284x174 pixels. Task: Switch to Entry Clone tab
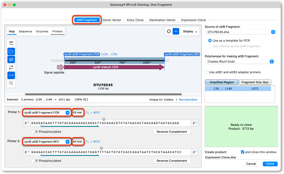click(x=135, y=20)
